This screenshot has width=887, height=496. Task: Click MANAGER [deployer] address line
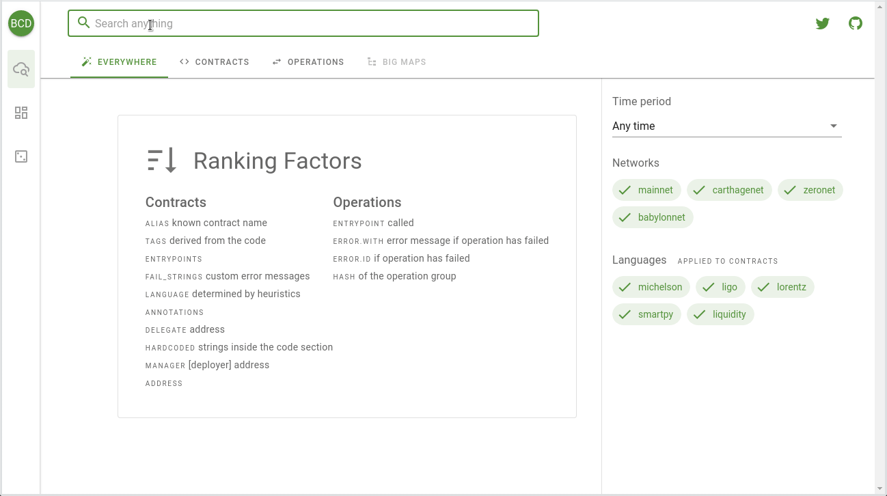click(207, 365)
